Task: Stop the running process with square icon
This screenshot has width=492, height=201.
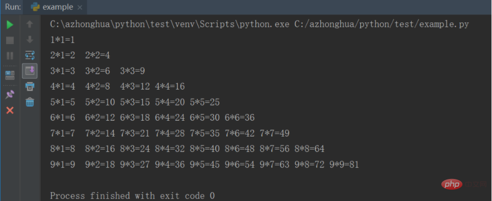Action: click(x=10, y=40)
